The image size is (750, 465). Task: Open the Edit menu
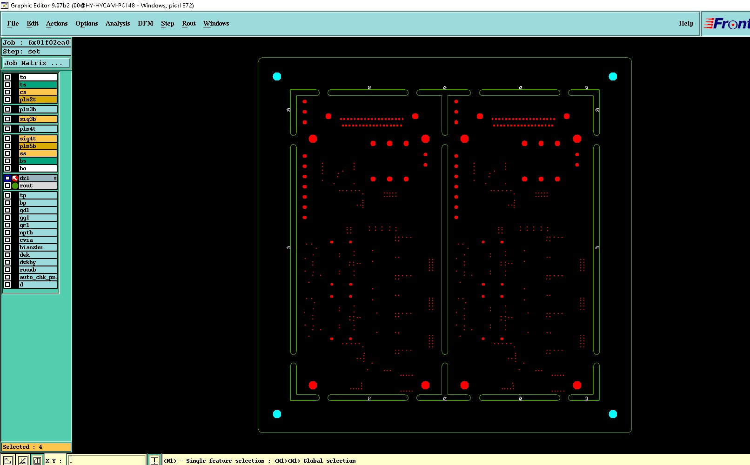[33, 23]
